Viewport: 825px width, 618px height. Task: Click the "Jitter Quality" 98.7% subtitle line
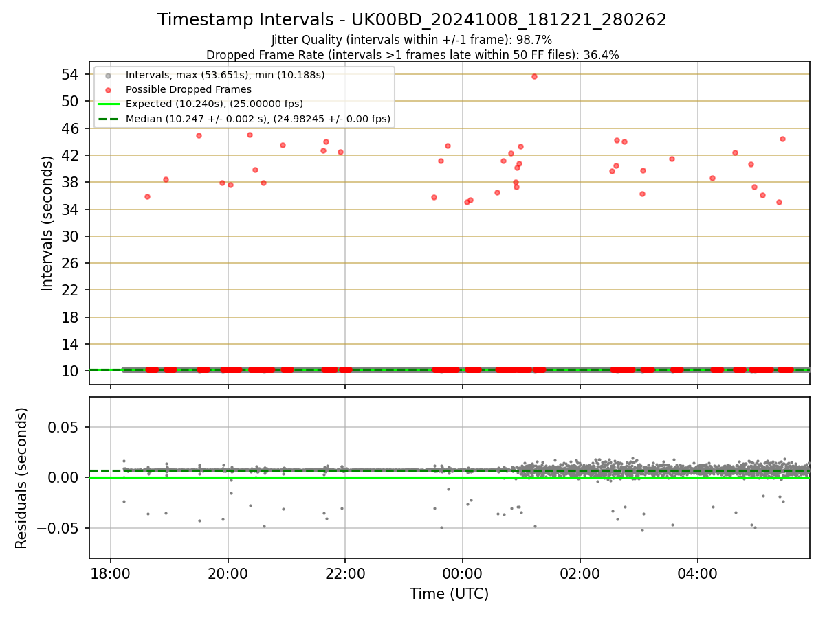point(412,41)
